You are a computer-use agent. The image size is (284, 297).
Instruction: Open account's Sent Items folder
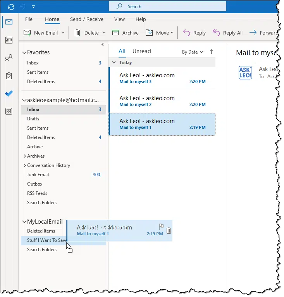coord(63,128)
